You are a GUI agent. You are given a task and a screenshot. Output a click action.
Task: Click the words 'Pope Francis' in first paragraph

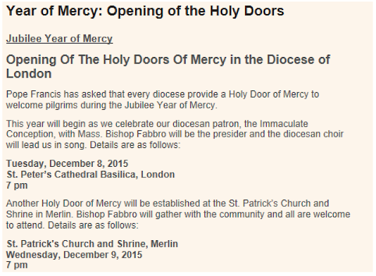(33, 94)
